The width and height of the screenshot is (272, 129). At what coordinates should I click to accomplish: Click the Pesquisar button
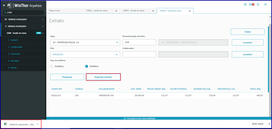tap(67, 77)
